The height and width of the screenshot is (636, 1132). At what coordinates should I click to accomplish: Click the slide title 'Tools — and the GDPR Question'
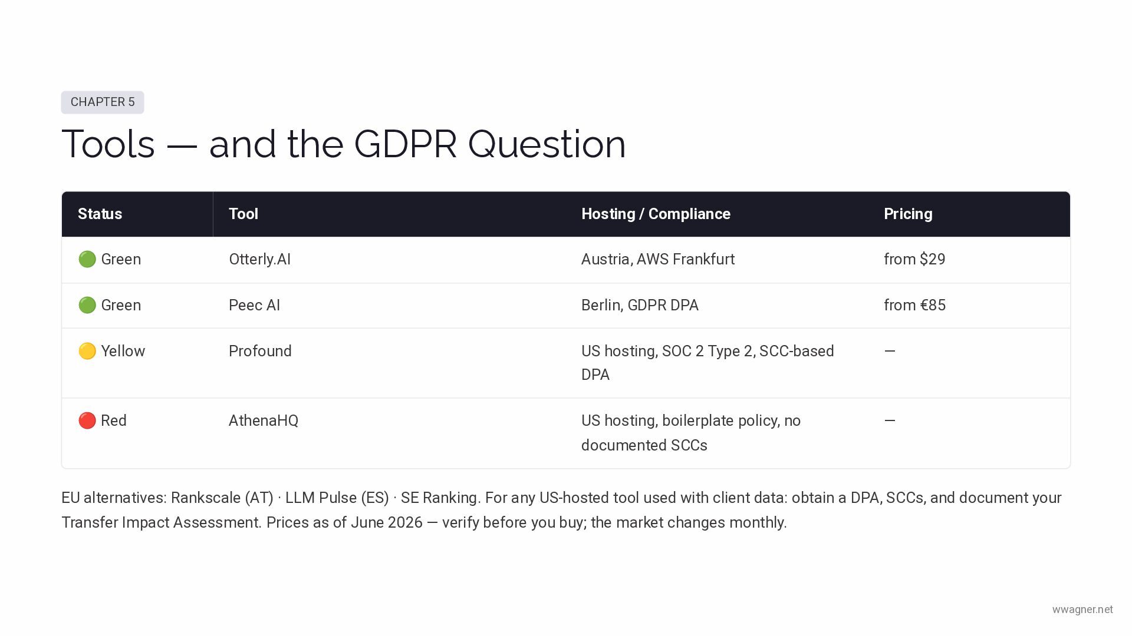344,144
